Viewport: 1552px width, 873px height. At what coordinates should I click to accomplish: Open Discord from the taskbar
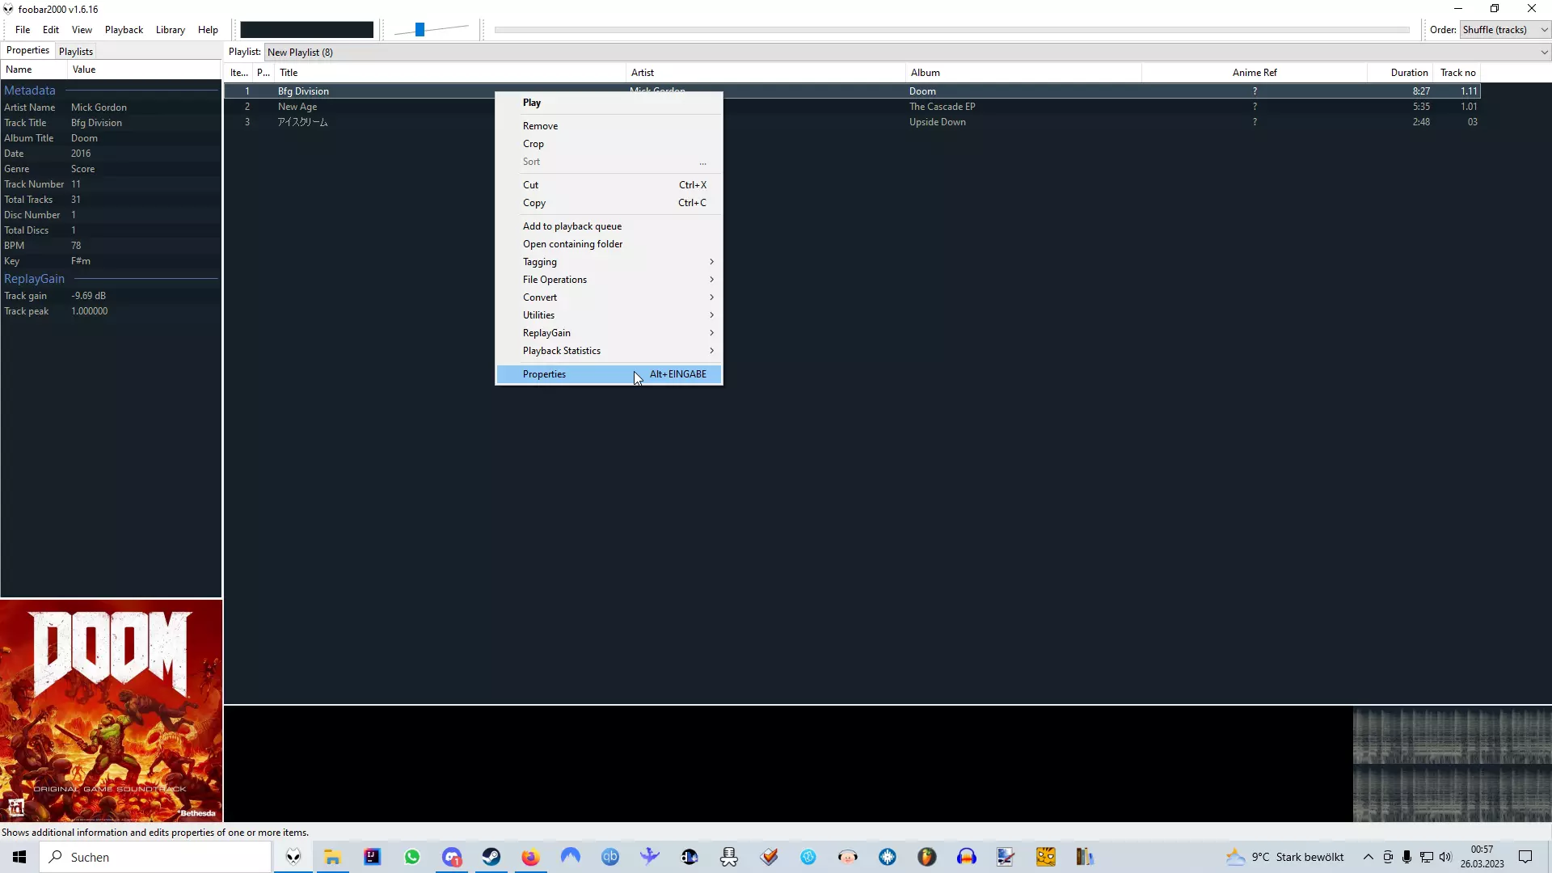452,857
